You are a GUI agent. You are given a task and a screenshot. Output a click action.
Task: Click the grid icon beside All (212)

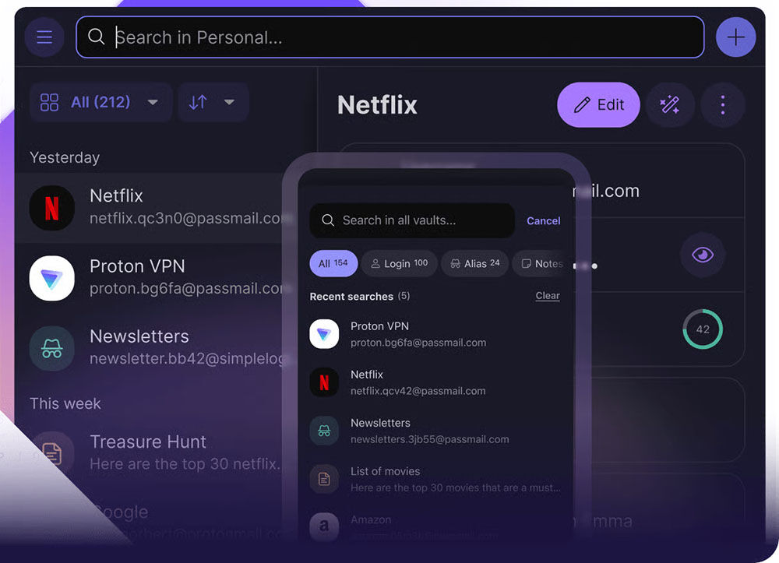[49, 102]
